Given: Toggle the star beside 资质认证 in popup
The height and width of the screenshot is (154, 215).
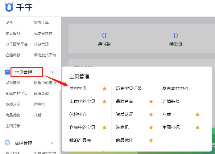Looking at the screenshot, I should click(151, 115).
